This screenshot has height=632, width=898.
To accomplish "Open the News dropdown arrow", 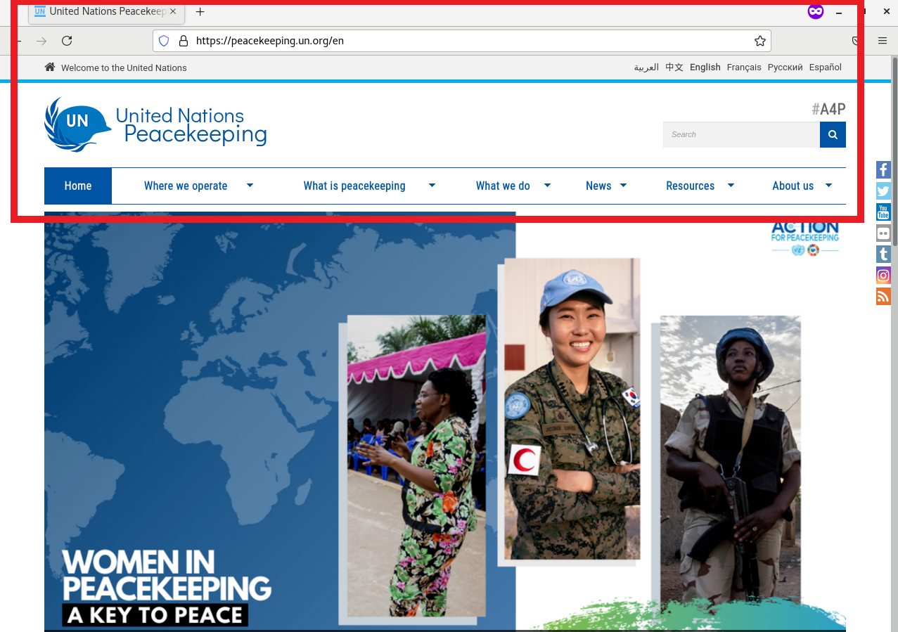I will click(623, 186).
